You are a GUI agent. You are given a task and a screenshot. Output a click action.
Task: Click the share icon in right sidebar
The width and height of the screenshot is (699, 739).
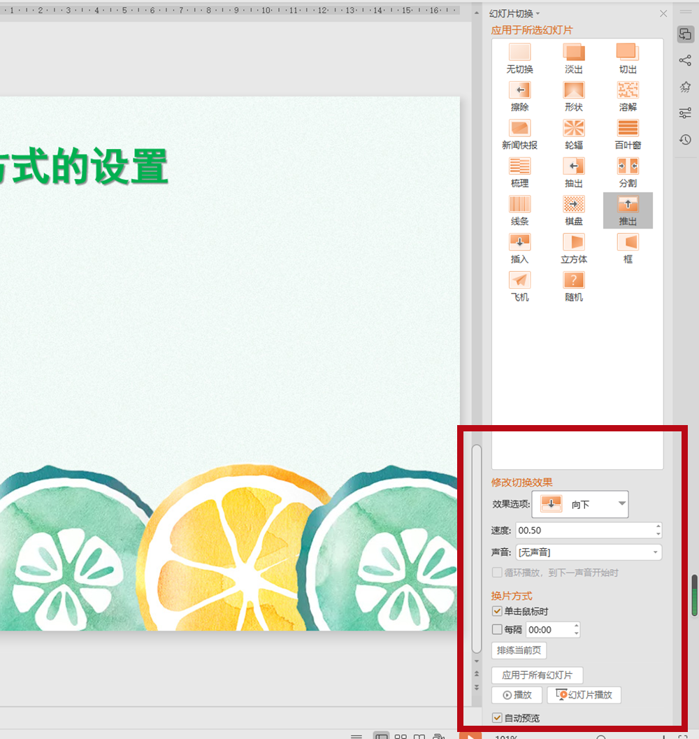tap(685, 60)
